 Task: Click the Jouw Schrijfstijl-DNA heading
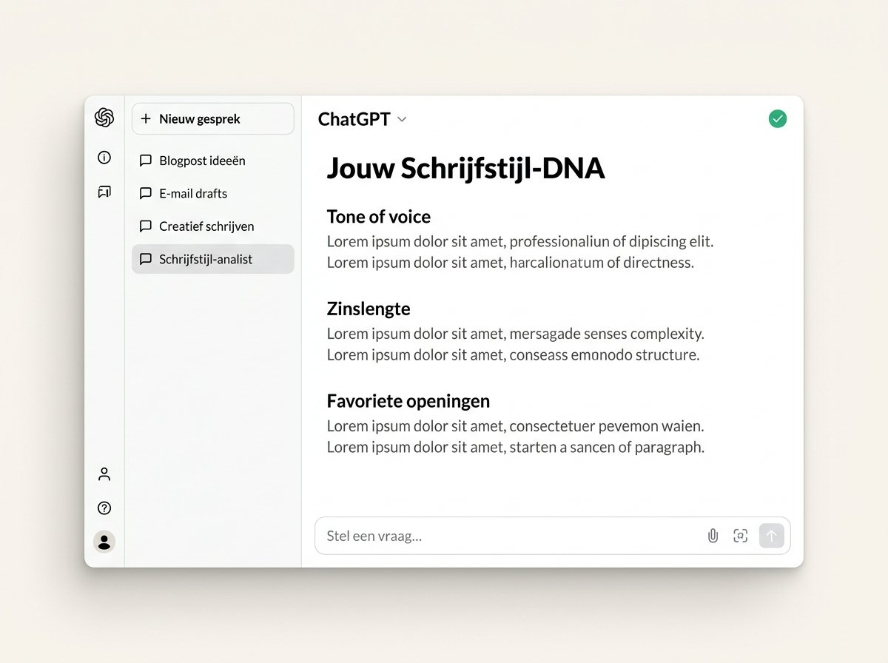coord(465,168)
